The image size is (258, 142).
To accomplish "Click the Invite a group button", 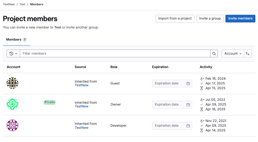I will click(210, 18).
